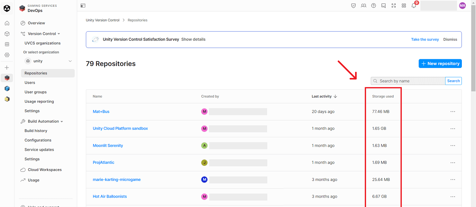
Task: Click the shield checkmark icon in header
Action: 353,5
